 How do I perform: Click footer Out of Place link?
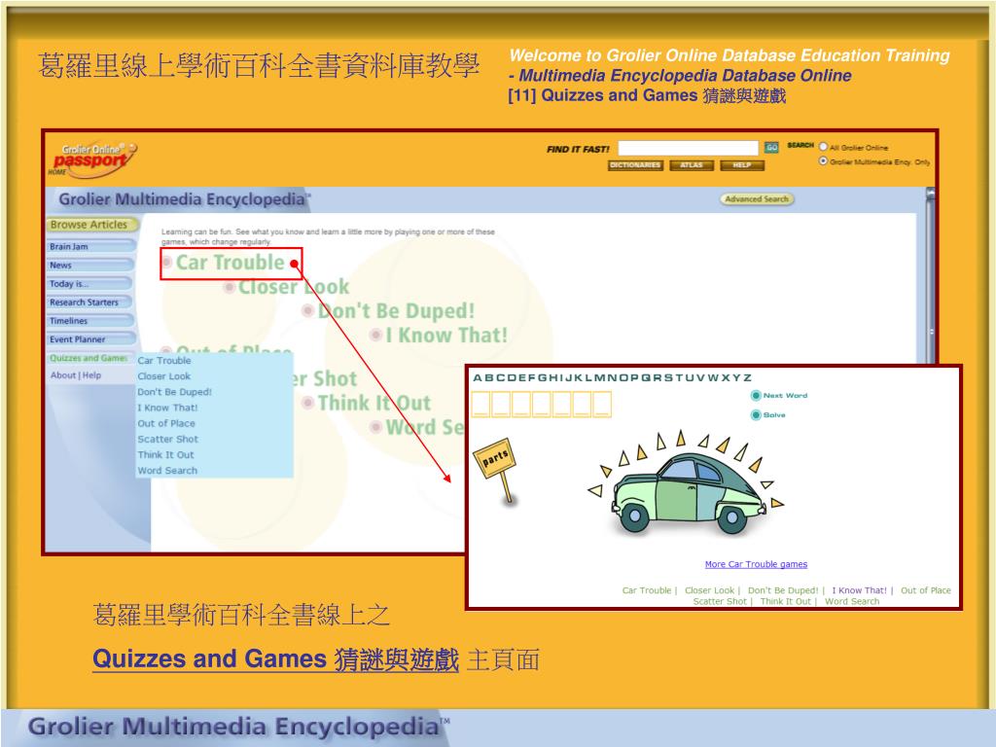[926, 590]
